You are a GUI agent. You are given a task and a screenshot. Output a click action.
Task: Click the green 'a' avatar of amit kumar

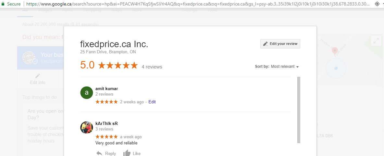[86, 93]
